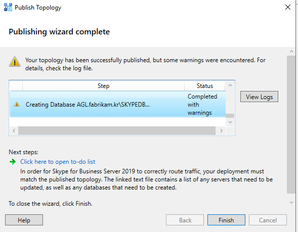Close the Publish Topology window
The width and height of the screenshot is (298, 232).
pos(288,7)
